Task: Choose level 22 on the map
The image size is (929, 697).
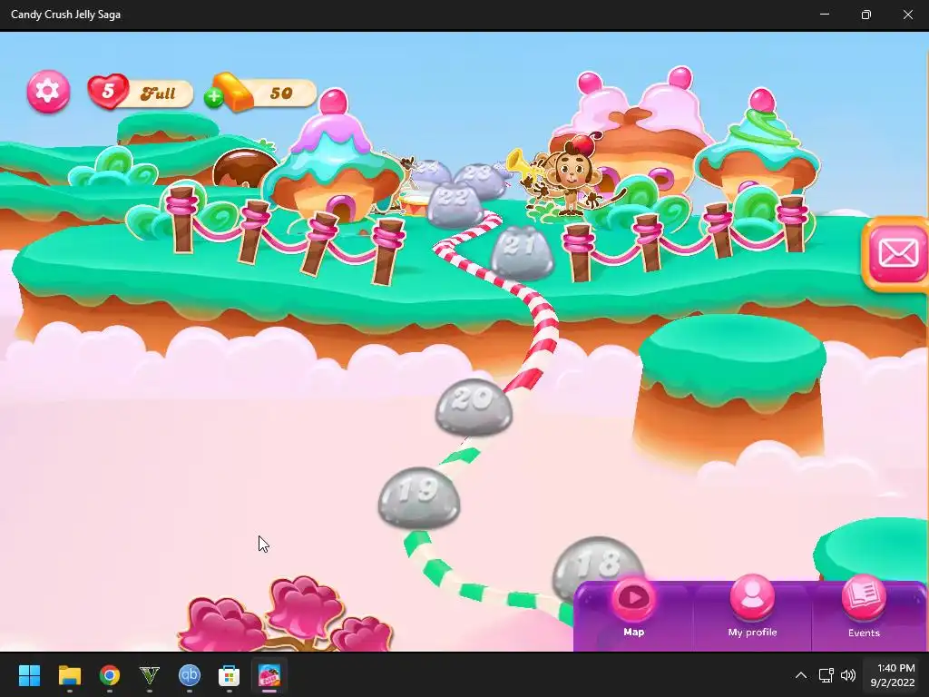Action: [x=455, y=205]
